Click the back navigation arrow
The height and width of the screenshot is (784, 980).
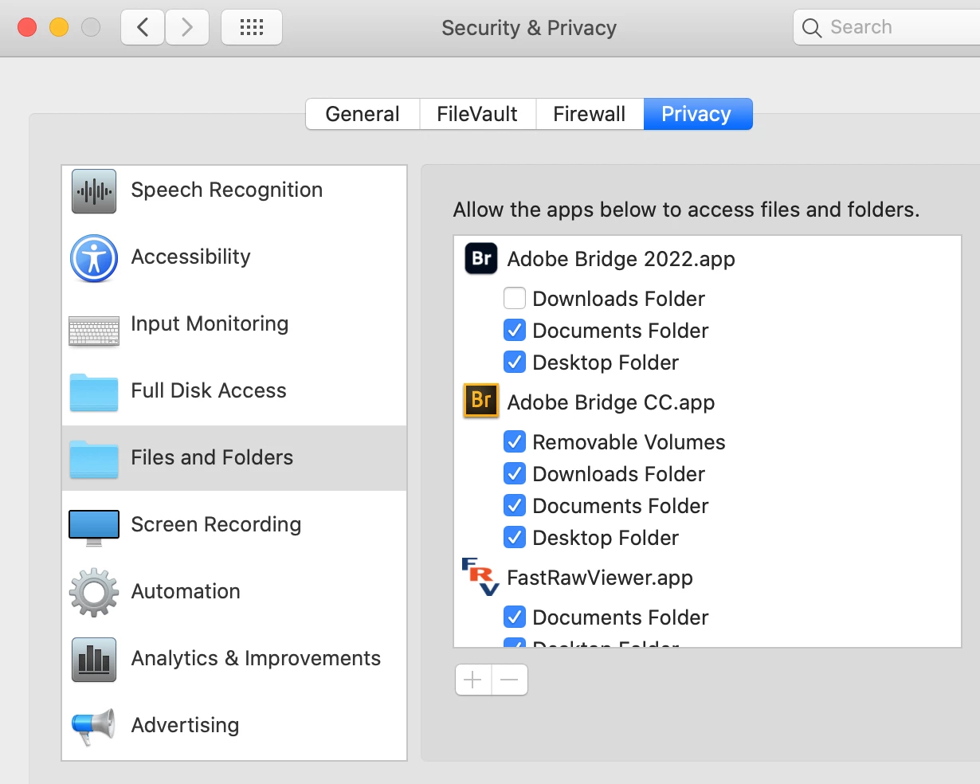point(143,28)
